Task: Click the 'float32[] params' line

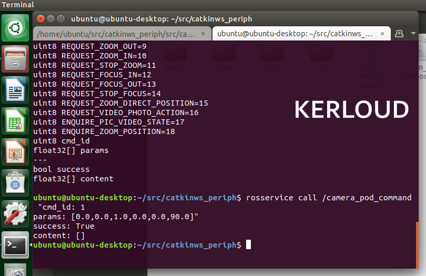Action: pyautogui.click(x=71, y=150)
